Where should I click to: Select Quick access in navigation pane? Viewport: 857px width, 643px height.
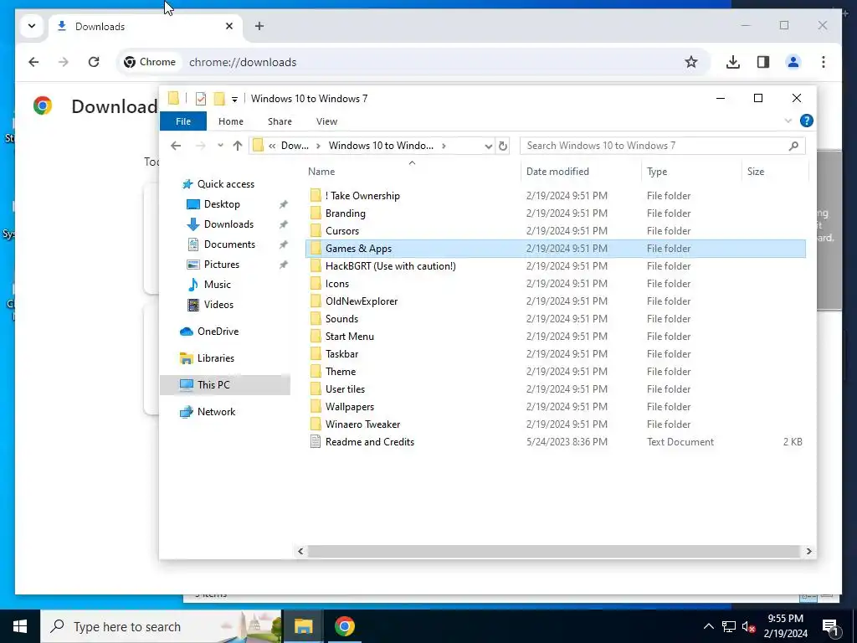tap(226, 183)
